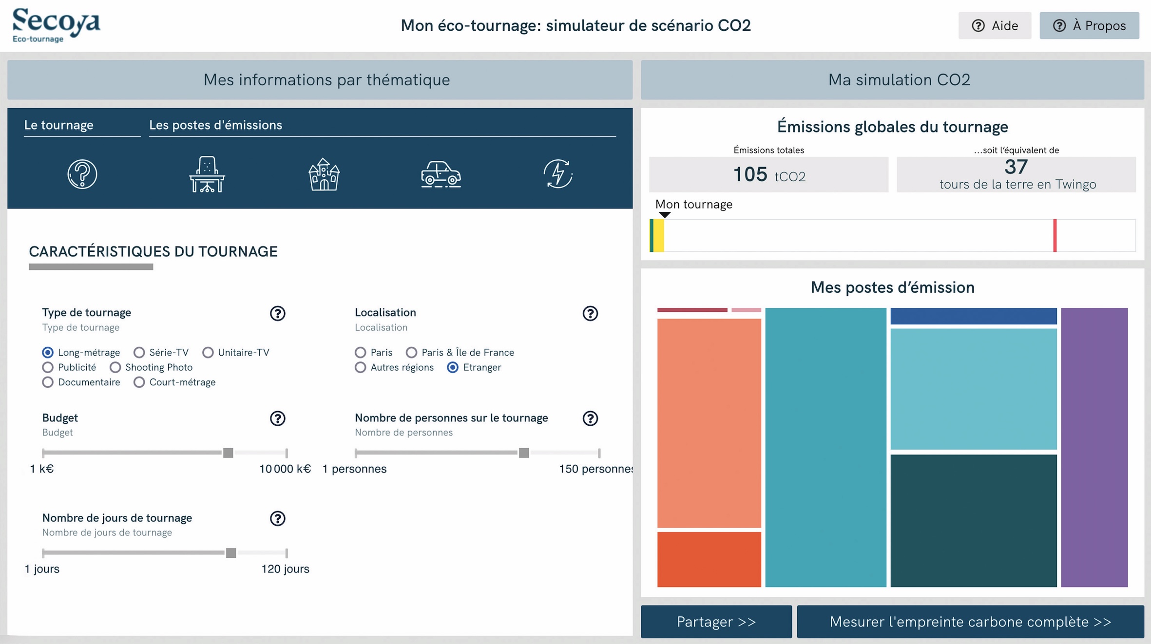Choose Autres régions radio button
Image resolution: width=1151 pixels, height=644 pixels.
coord(360,367)
